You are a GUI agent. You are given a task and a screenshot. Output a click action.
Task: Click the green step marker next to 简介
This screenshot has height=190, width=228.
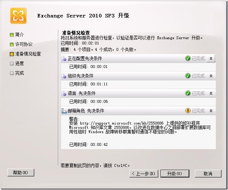12,35
